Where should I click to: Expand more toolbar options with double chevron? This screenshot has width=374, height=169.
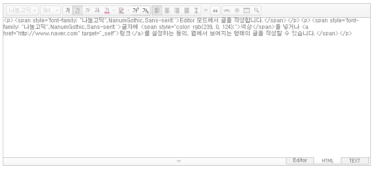[x=205, y=10]
